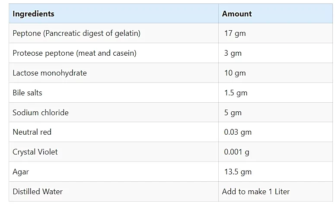
Task: Select the Sodium chloride cell
Action: 114,112
